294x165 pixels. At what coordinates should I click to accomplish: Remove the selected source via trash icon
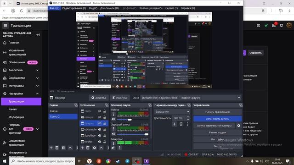(88, 148)
